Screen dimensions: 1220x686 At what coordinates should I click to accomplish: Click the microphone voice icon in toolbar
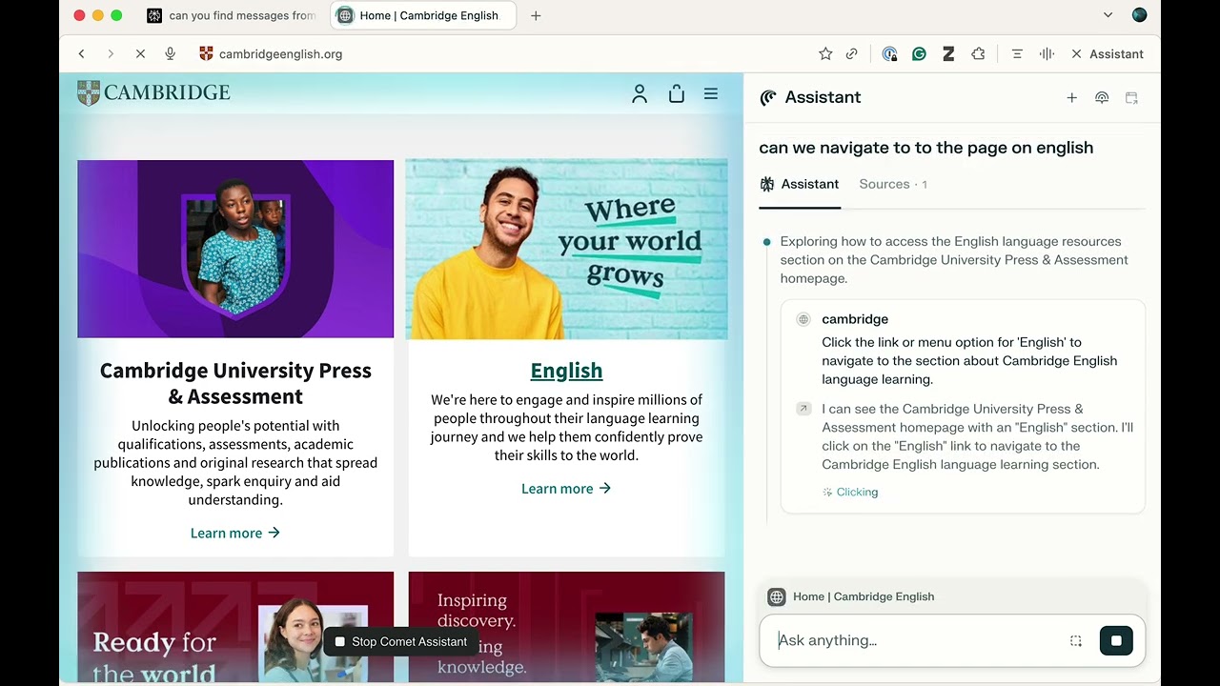coord(171,54)
